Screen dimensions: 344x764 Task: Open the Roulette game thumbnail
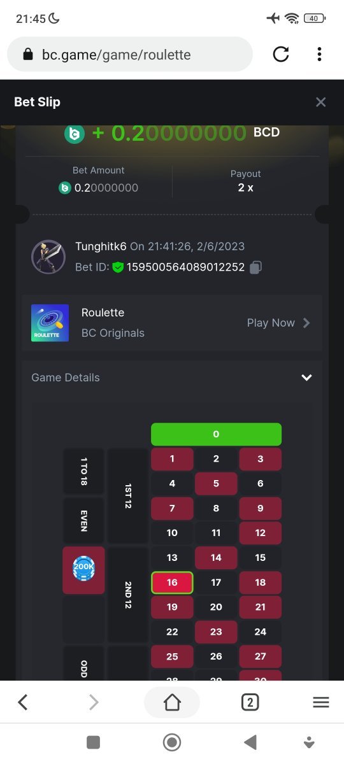(x=50, y=323)
